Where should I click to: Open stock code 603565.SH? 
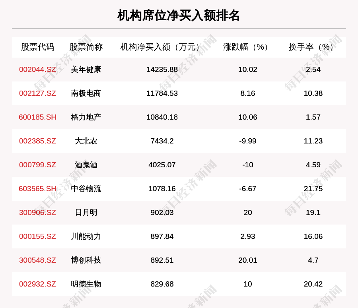pyautogui.click(x=38, y=189)
